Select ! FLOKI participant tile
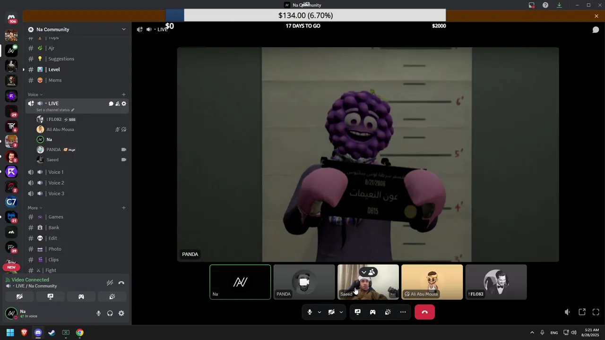605x340 pixels. click(x=496, y=282)
